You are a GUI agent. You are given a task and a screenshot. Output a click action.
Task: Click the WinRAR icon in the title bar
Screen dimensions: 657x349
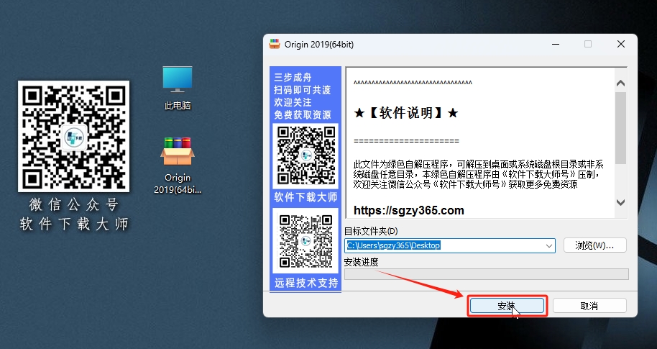[275, 44]
